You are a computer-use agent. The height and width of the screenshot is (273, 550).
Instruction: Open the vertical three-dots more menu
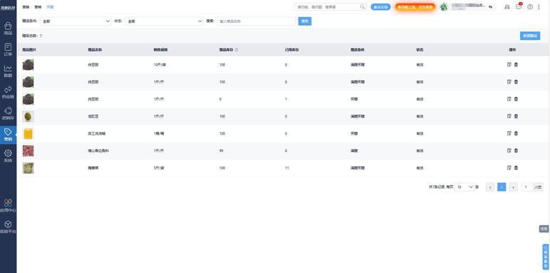539,6
